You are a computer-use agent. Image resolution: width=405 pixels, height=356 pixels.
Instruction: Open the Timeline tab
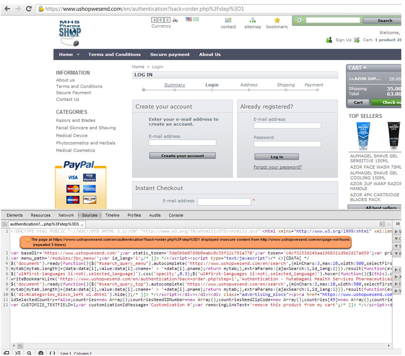112,216
